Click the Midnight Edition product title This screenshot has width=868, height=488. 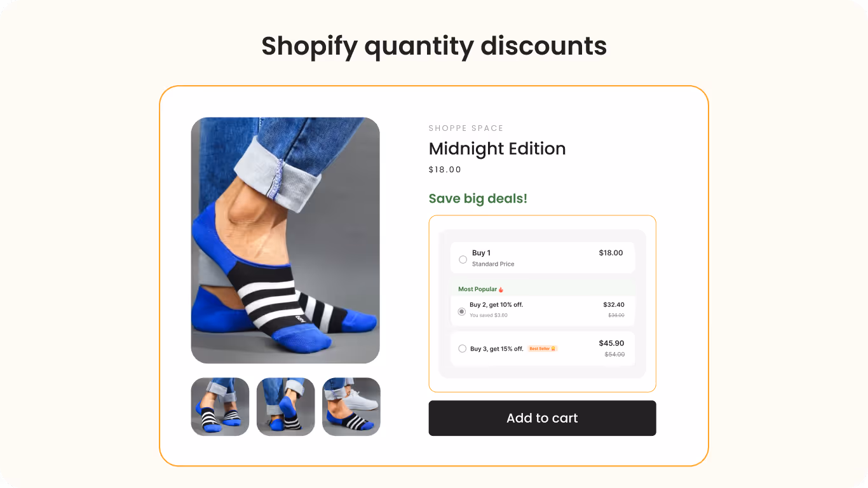tap(497, 149)
